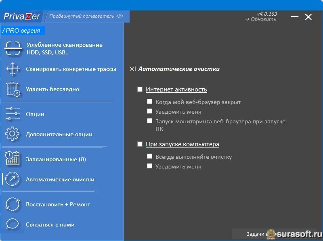The image size is (323, 241).
Task: Click the speech bubble contact icon
Action: tap(13, 224)
